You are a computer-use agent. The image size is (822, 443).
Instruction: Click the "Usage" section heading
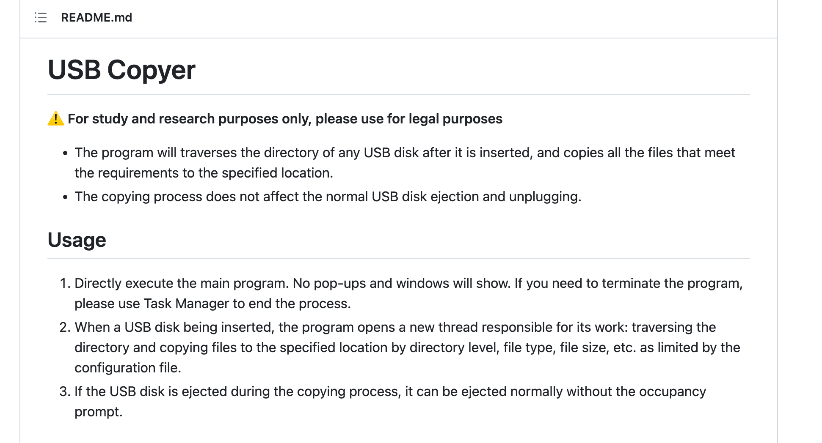[x=77, y=240]
